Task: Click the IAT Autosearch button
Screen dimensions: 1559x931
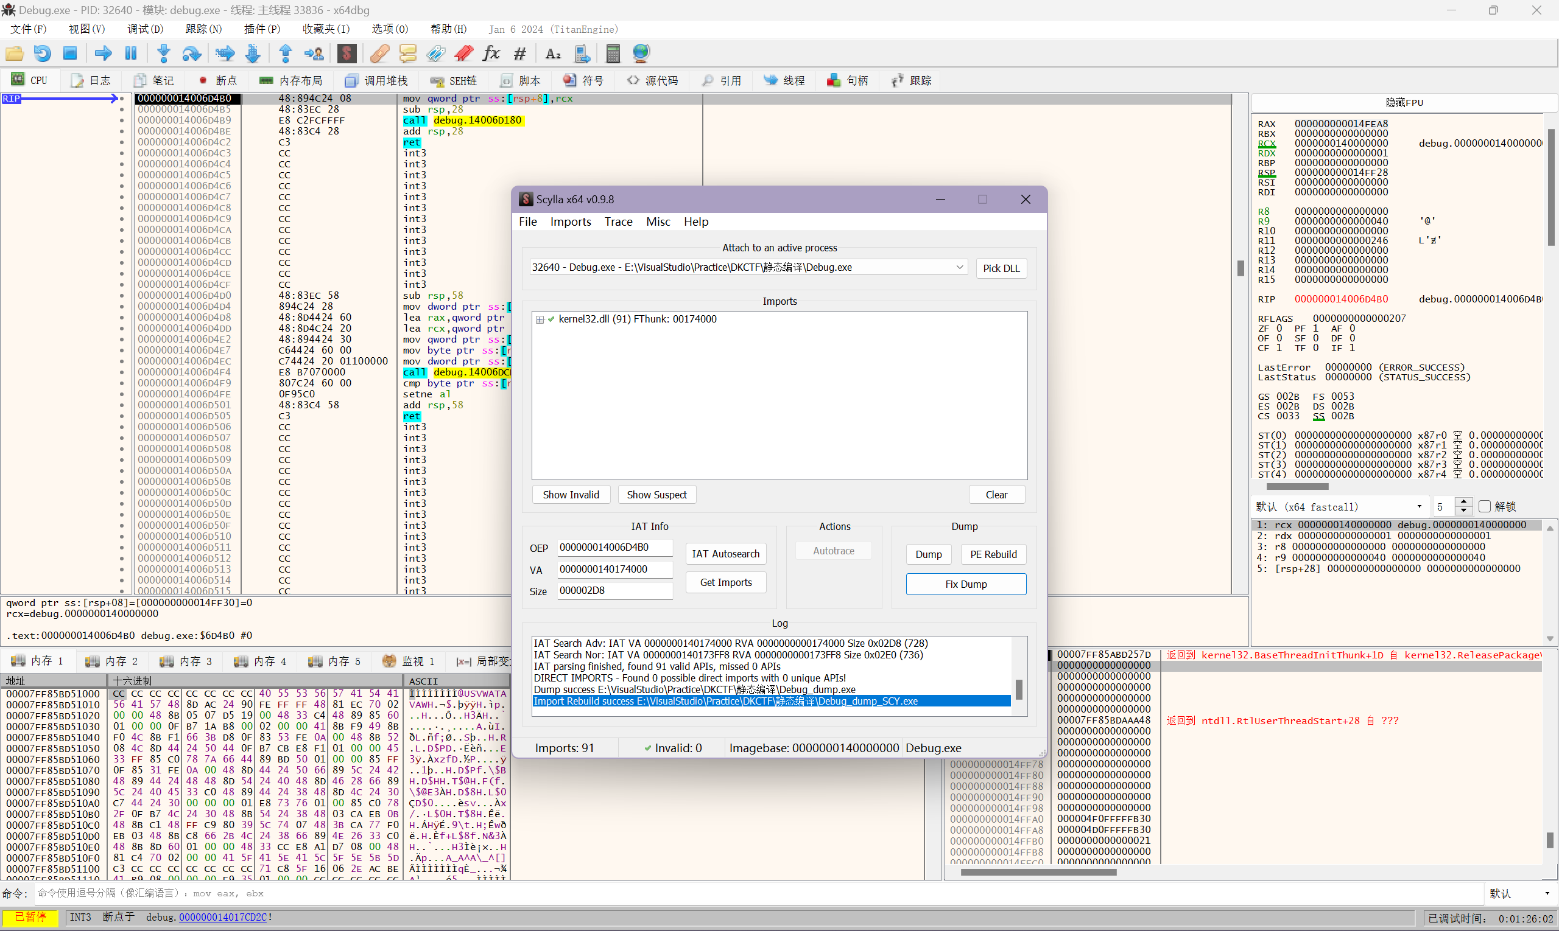Action: pos(726,553)
